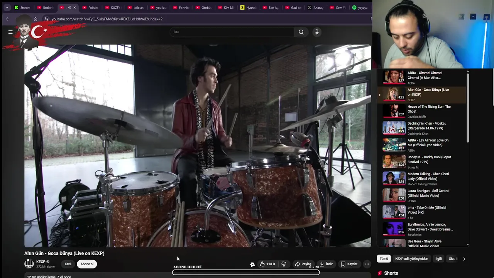Dislike the video with thumbs-down icon
Screen dimensions: 494x278
284,264
